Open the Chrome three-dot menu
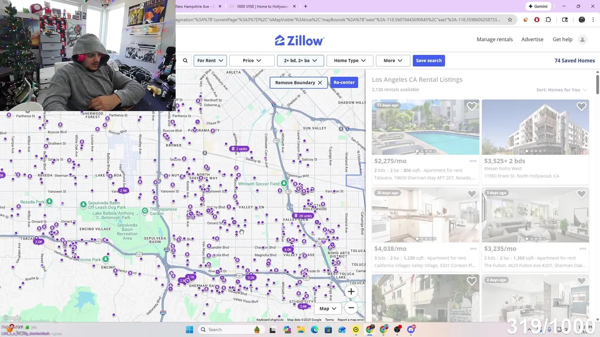600x337 pixels. [594, 20]
